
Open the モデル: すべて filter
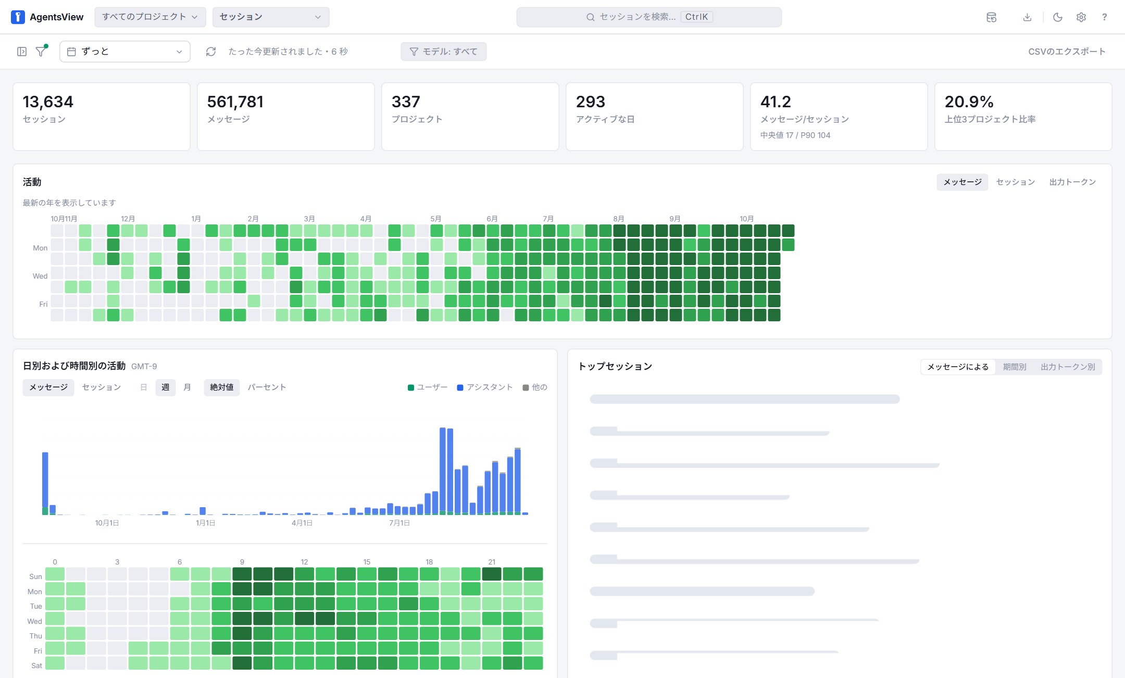444,52
